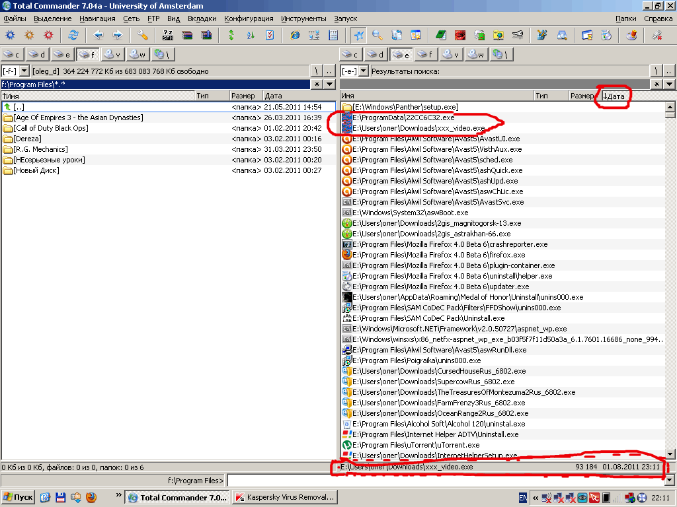Click the orange gear icon in the toolbar

coord(29,35)
